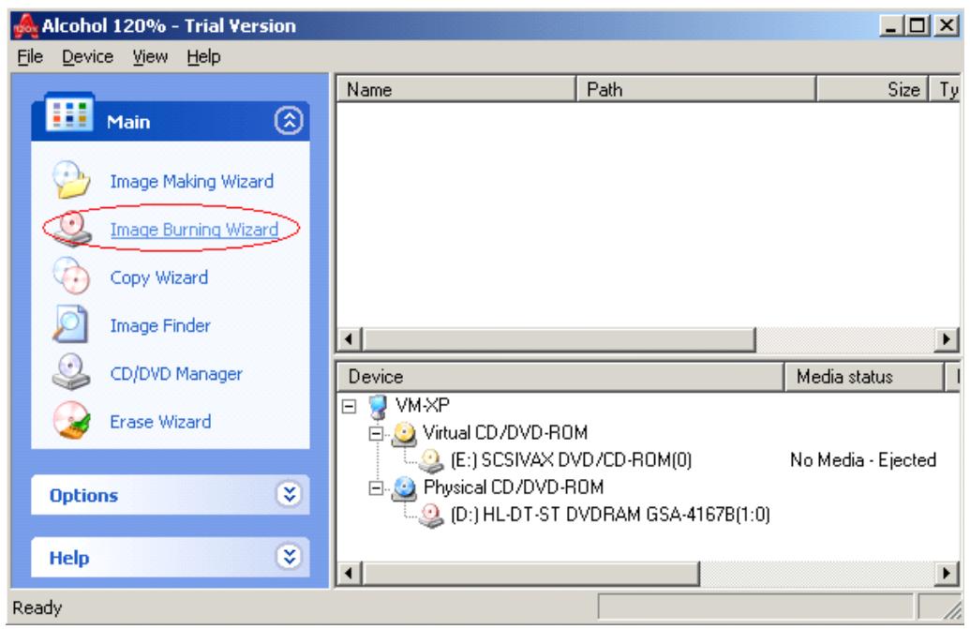Click the Alcohol 120% title bar logo
970x629 pixels.
(25, 26)
